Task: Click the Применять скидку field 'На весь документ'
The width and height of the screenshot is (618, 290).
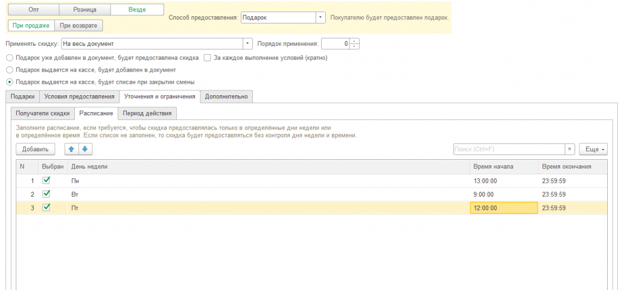Action: pos(152,43)
